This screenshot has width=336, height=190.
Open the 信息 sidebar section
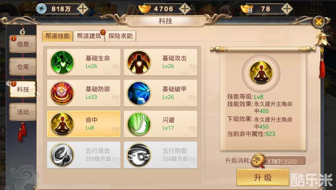point(23,44)
